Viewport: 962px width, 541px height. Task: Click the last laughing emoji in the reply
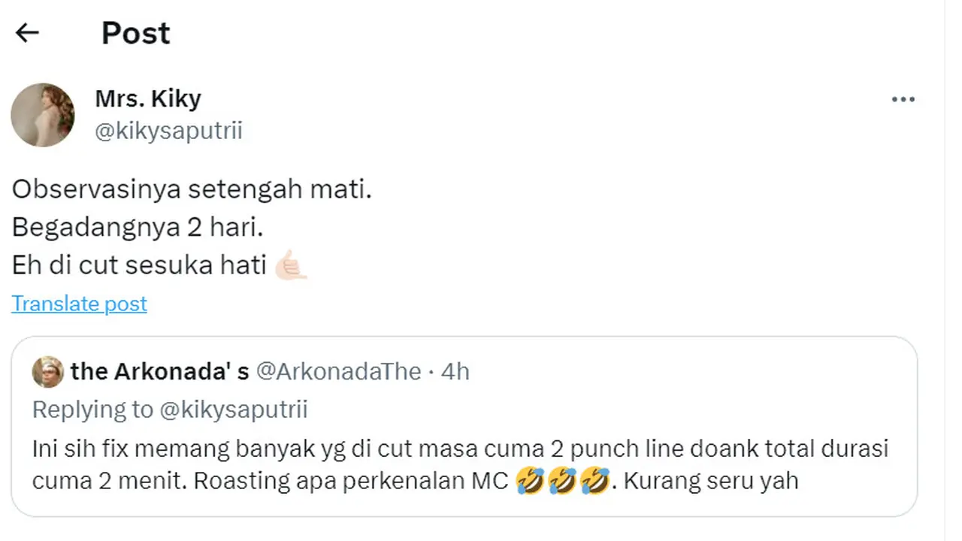coord(594,480)
